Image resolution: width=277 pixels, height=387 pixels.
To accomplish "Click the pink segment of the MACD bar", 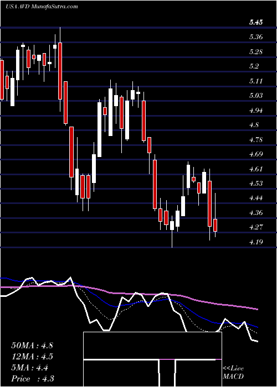I will 167,359.
